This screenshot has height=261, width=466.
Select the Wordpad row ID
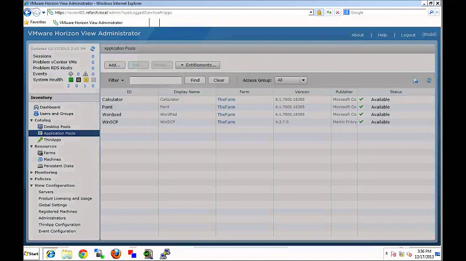111,114
